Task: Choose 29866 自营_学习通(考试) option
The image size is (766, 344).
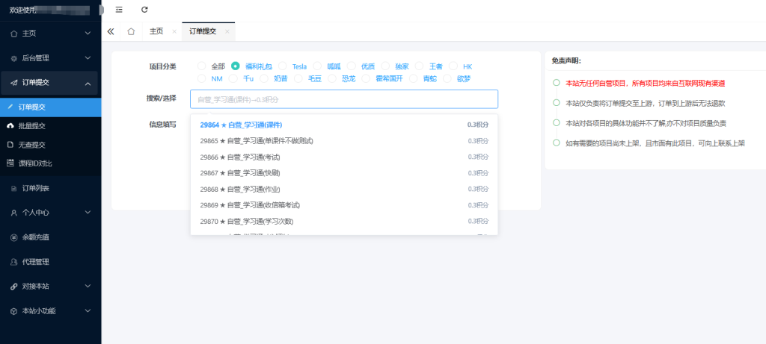Action: (344, 157)
